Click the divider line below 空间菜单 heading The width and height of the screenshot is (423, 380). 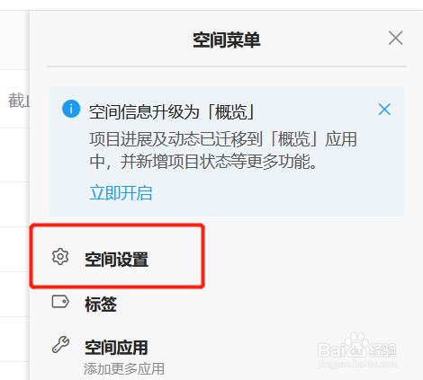pos(227,66)
